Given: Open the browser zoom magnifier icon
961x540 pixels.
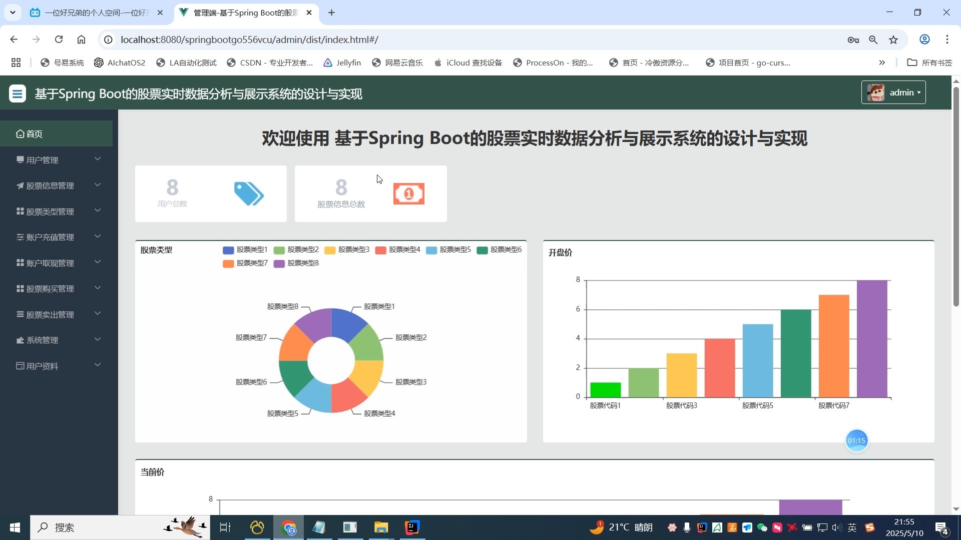Looking at the screenshot, I should (x=873, y=39).
